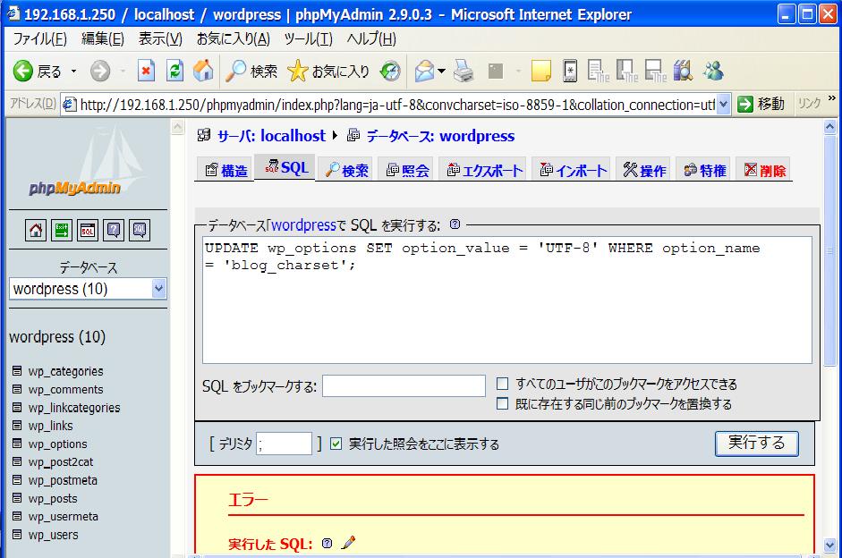The height and width of the screenshot is (558, 842).
Task: Click the wordpress (10) heading link in sidebar
Action: coord(57,337)
